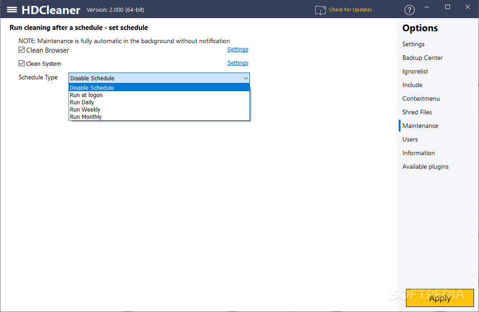Open the help question mark icon
Viewport: 479px width, 312px height.
(409, 10)
